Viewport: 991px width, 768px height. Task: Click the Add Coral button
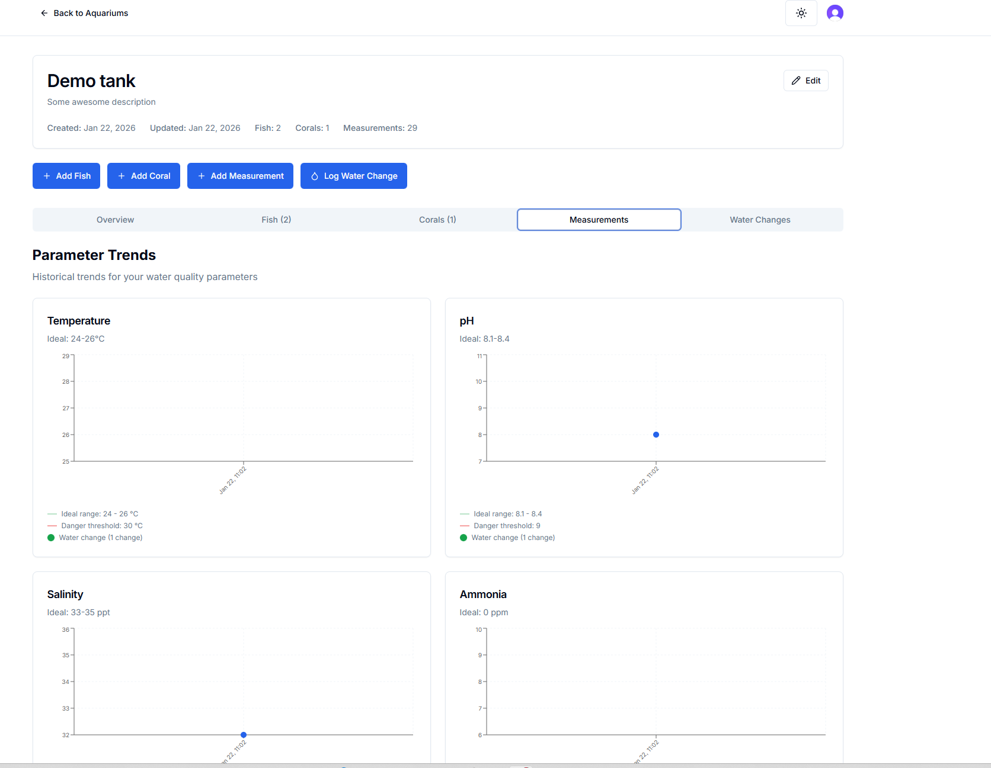pyautogui.click(x=143, y=176)
